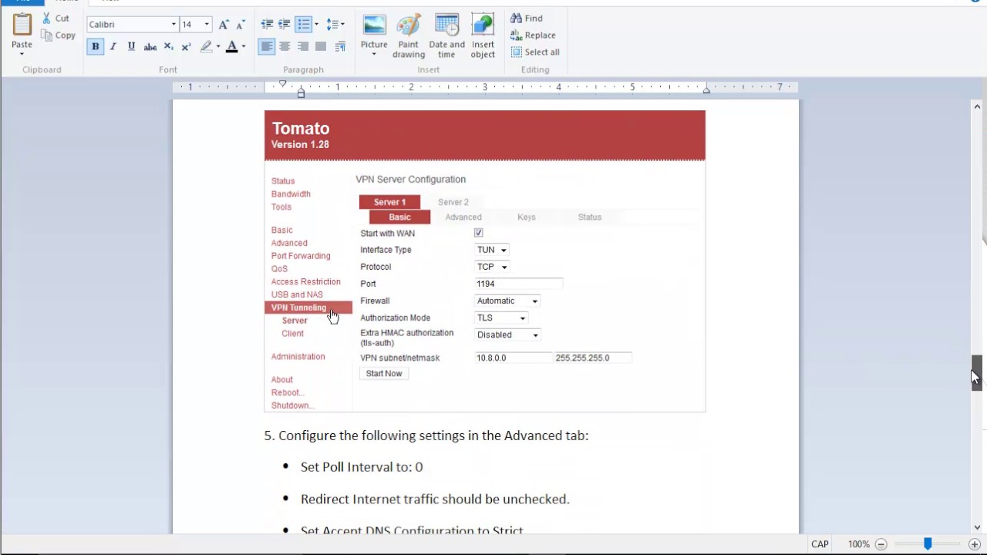This screenshot has width=987, height=555.
Task: Shrink the font size
Action: pos(240,25)
